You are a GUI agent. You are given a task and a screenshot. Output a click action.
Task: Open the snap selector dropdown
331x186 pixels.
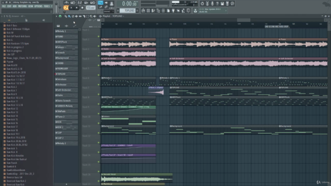pyautogui.click(x=108, y=11)
